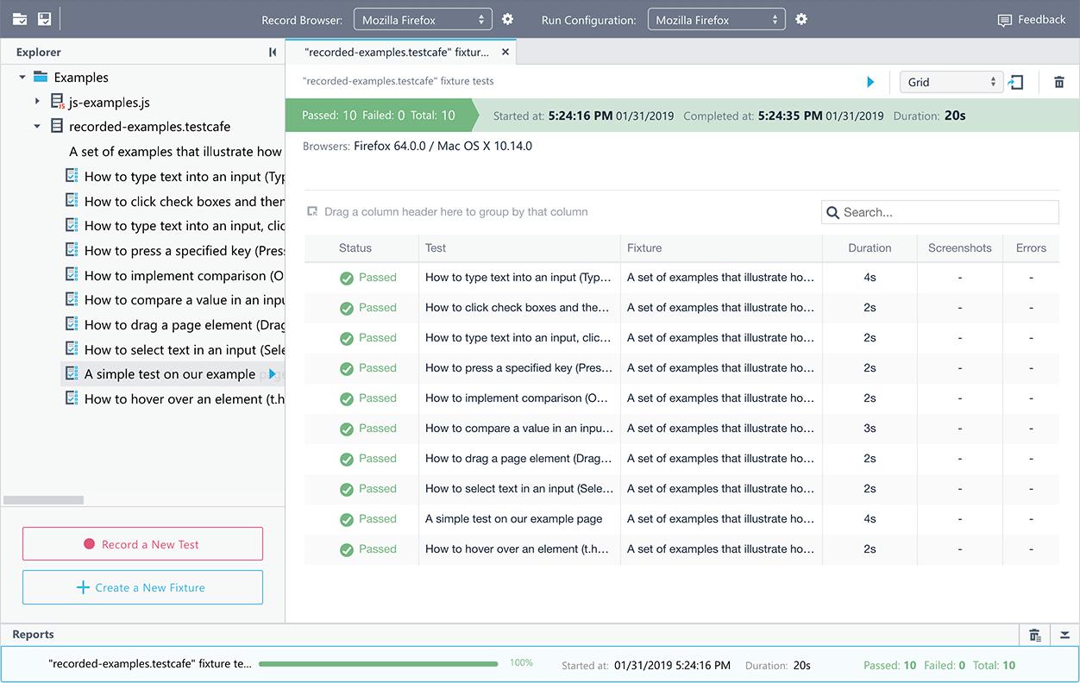Click Record a New Test button
The height and width of the screenshot is (683, 1080).
[142, 544]
